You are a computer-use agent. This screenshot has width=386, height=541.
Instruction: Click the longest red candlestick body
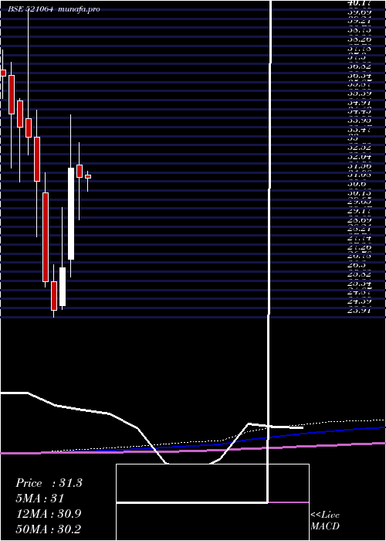point(46,237)
